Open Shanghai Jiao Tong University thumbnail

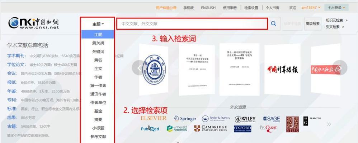[x=154, y=69]
